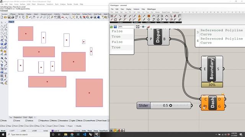The image size is (245, 137).
Task: Toggle the Polysurfaces filter checkbox
Action: (39, 121)
